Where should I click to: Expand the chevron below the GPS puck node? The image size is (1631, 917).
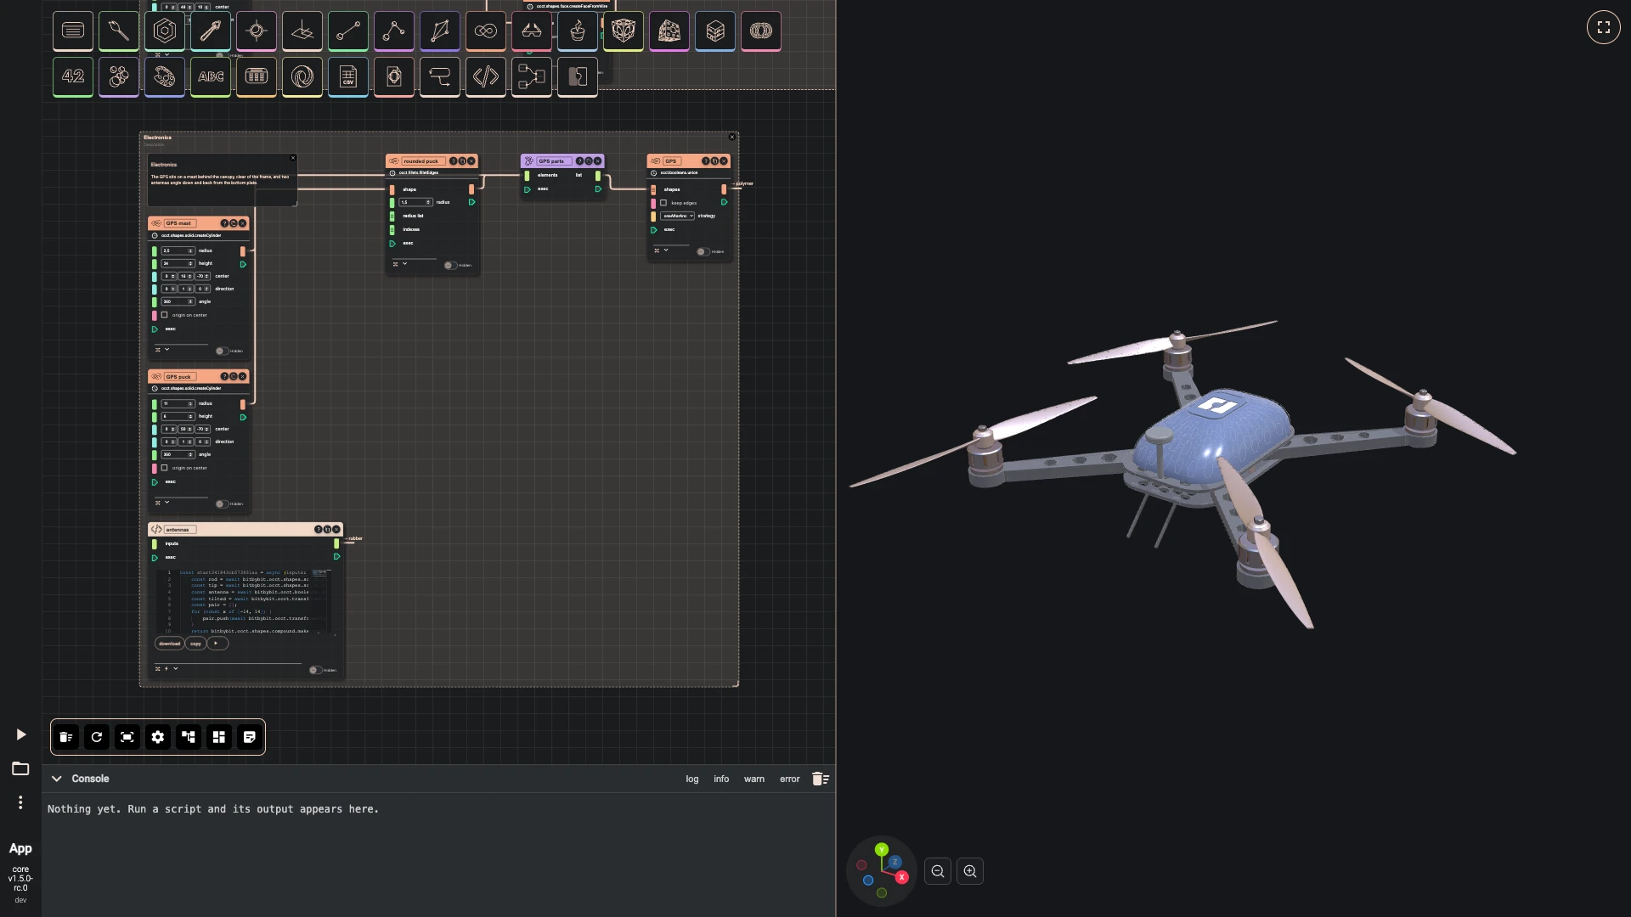[x=167, y=503]
